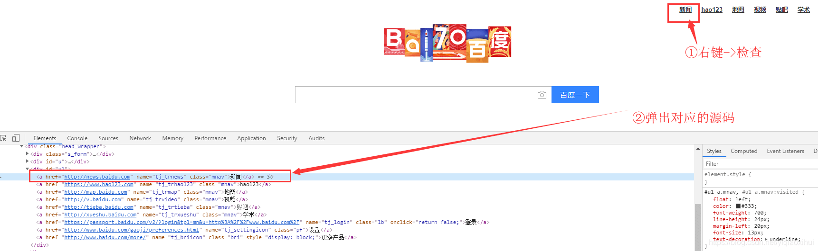The height and width of the screenshot is (251, 818).
Task: Click the http://tieba.baidu.com href in source
Action: click(99, 207)
